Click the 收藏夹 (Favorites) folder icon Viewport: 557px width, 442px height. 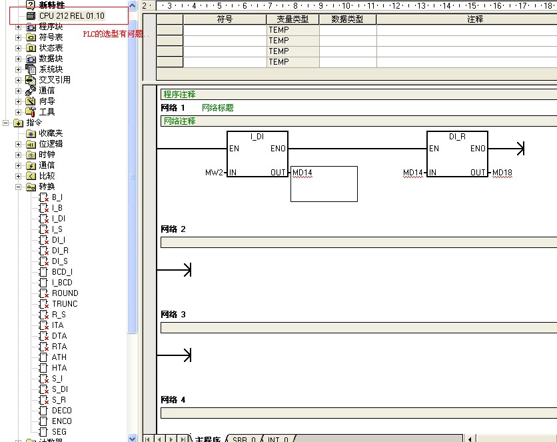coord(31,133)
